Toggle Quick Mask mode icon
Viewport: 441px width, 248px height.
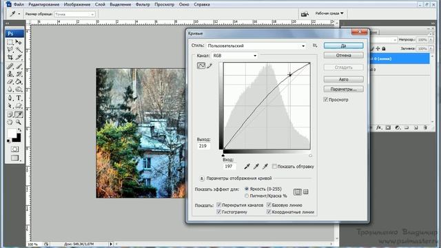14,149
